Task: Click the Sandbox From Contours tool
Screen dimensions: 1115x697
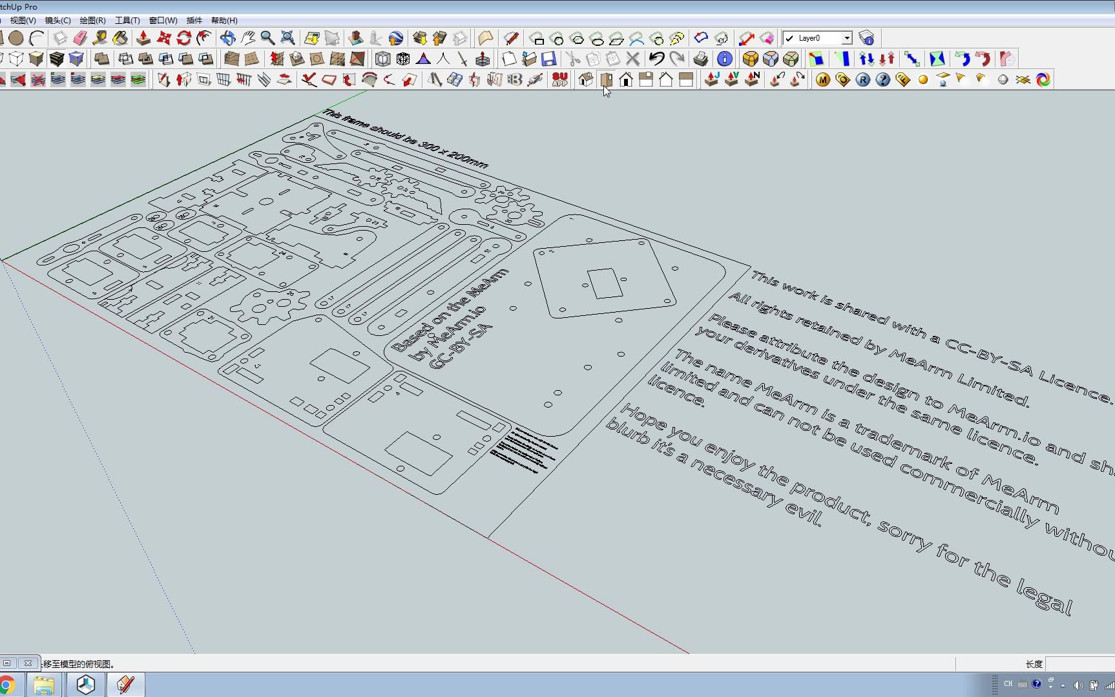Action: [x=232, y=59]
